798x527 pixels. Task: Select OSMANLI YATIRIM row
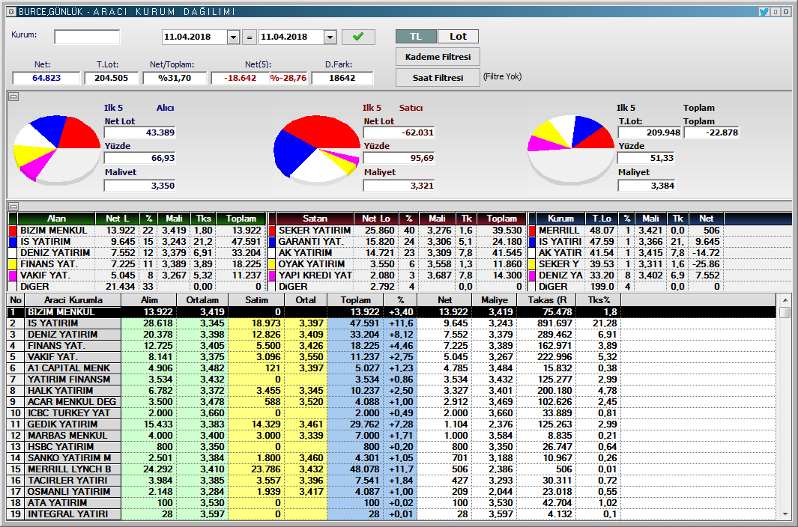[x=391, y=491]
